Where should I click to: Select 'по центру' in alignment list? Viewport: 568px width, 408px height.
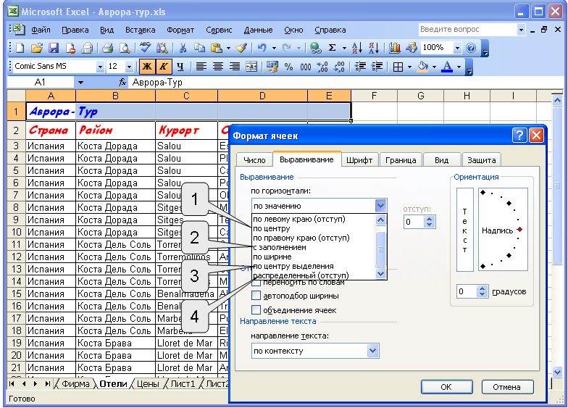[x=272, y=229]
